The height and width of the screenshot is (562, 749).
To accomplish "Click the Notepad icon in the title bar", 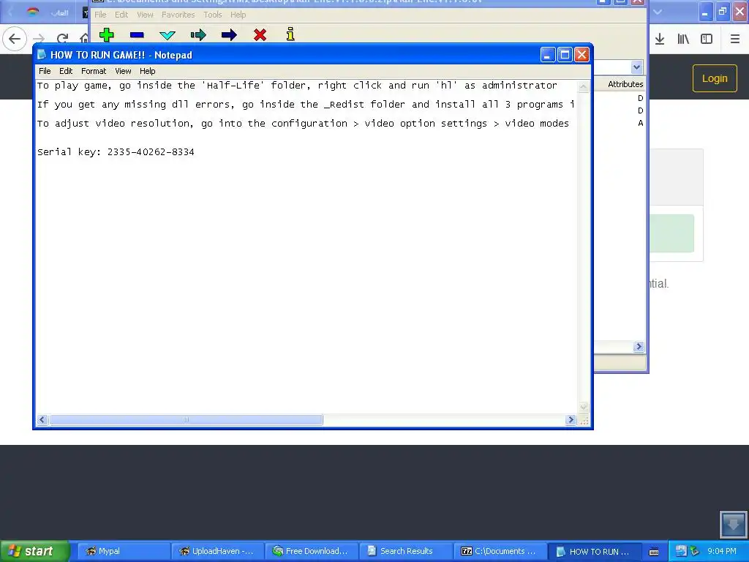I will (x=42, y=54).
